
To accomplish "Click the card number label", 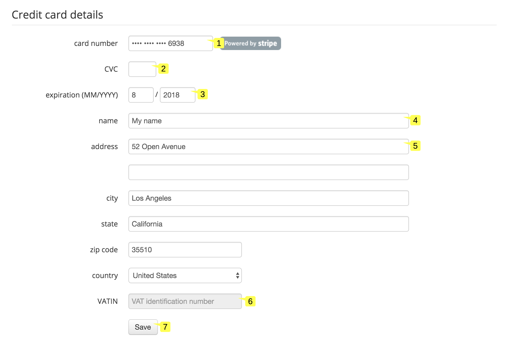I will click(x=96, y=43).
